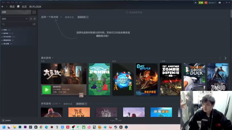Select the 主页 home button

16,12
